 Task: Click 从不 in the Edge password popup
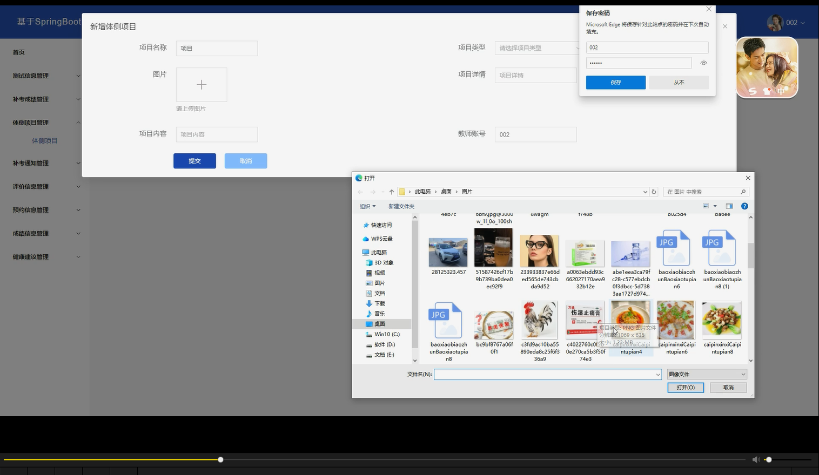(679, 82)
